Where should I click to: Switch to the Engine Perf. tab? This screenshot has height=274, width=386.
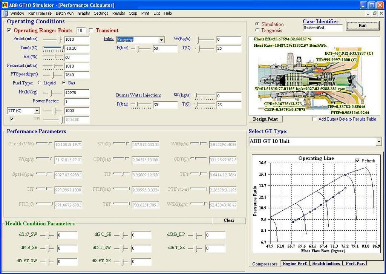tap(295, 263)
